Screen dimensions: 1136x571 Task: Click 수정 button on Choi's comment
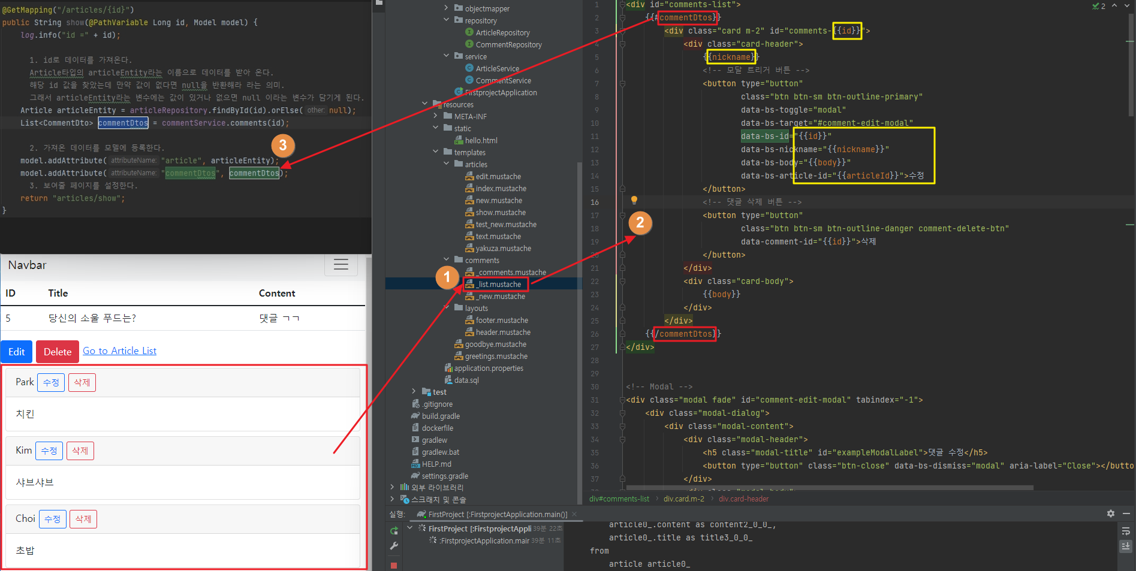(53, 519)
